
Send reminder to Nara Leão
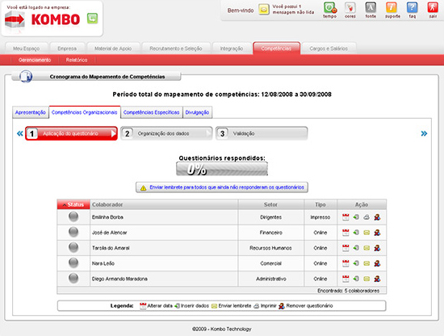367,263
